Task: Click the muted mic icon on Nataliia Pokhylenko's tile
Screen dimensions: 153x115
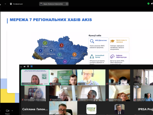Action: [x=107, y=100]
